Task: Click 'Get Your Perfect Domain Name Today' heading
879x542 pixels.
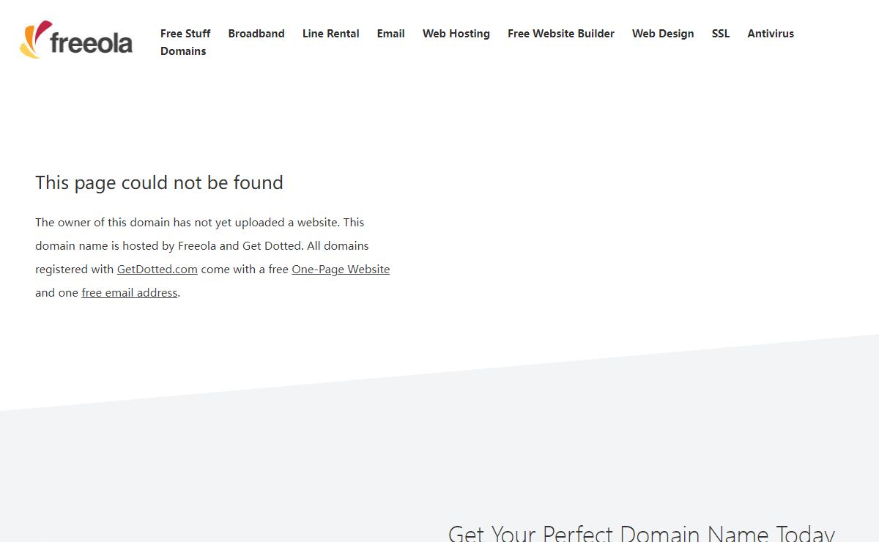Action: point(642,532)
